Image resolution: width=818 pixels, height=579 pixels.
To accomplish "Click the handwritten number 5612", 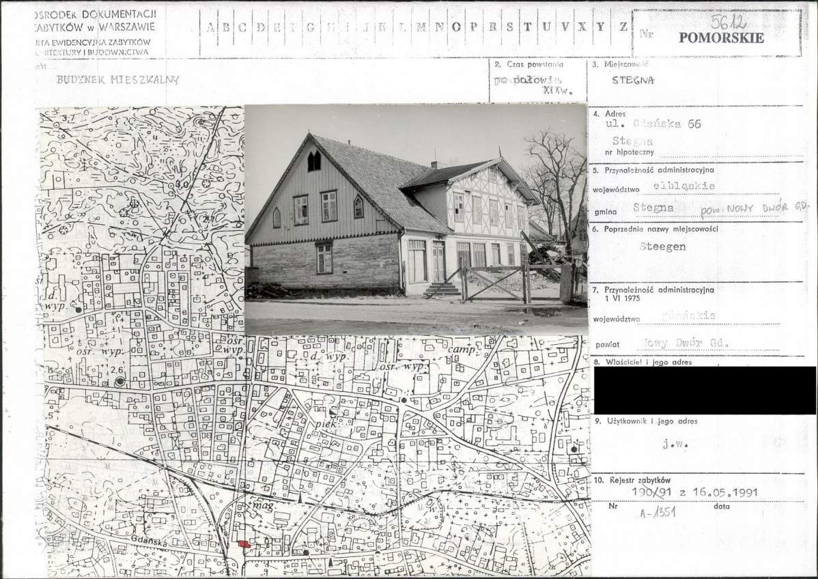I will point(729,21).
